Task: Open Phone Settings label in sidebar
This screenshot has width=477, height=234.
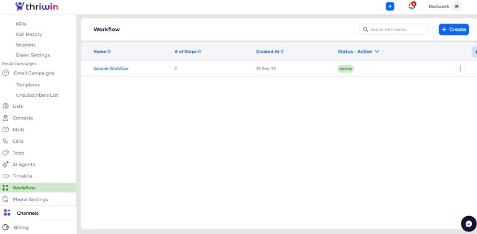Action: [30, 199]
